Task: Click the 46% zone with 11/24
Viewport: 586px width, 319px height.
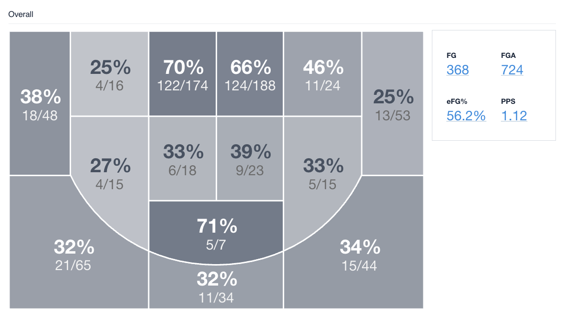Action: coord(322,74)
